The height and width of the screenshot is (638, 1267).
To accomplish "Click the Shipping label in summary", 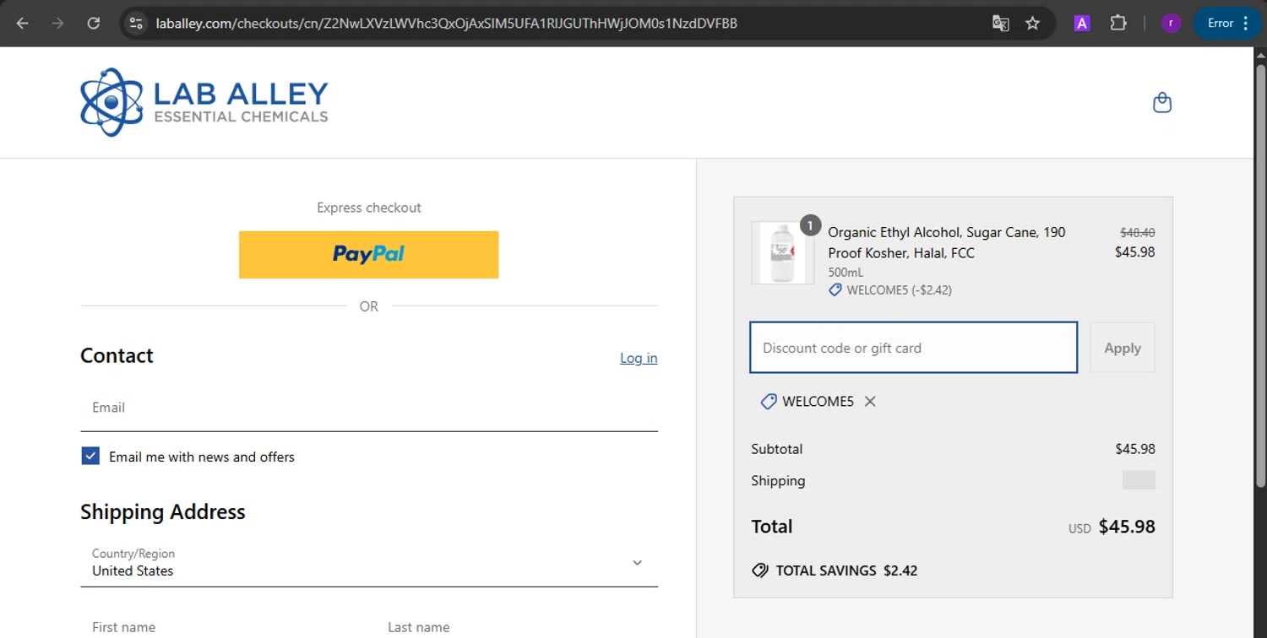I will [x=778, y=481].
